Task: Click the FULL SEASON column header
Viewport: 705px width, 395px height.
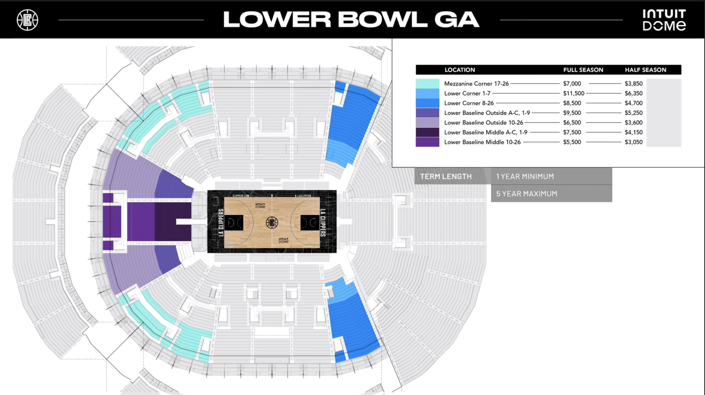Action: pos(583,70)
